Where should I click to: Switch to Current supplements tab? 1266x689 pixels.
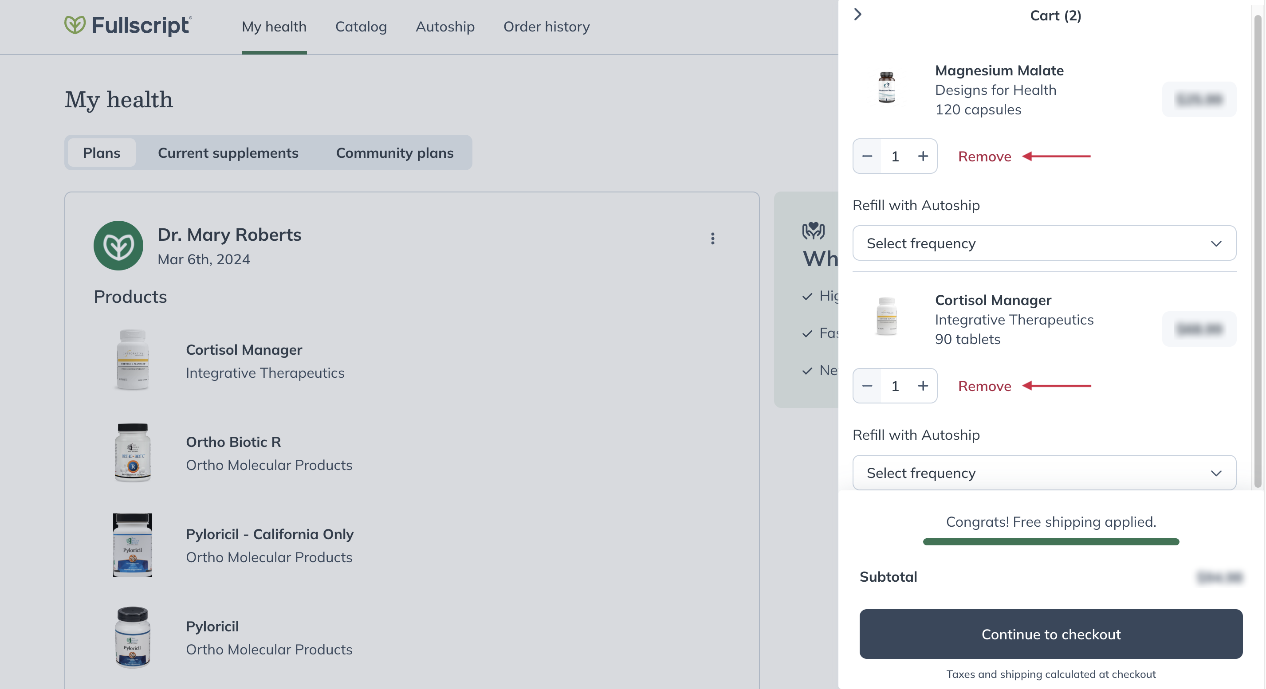[x=228, y=153]
